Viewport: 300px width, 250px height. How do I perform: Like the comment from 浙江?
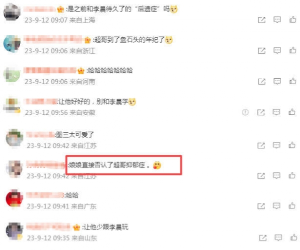292,50
